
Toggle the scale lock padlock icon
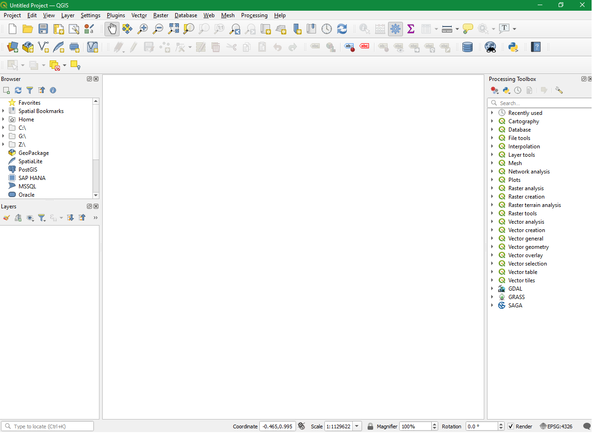click(370, 426)
